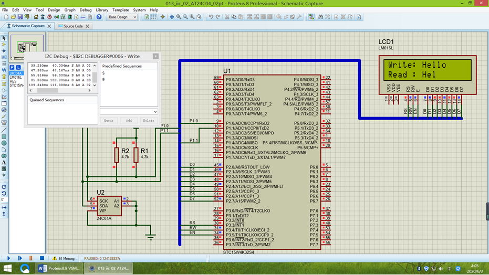
Task: Click the Zoom In magnifier icon
Action: tap(179, 17)
